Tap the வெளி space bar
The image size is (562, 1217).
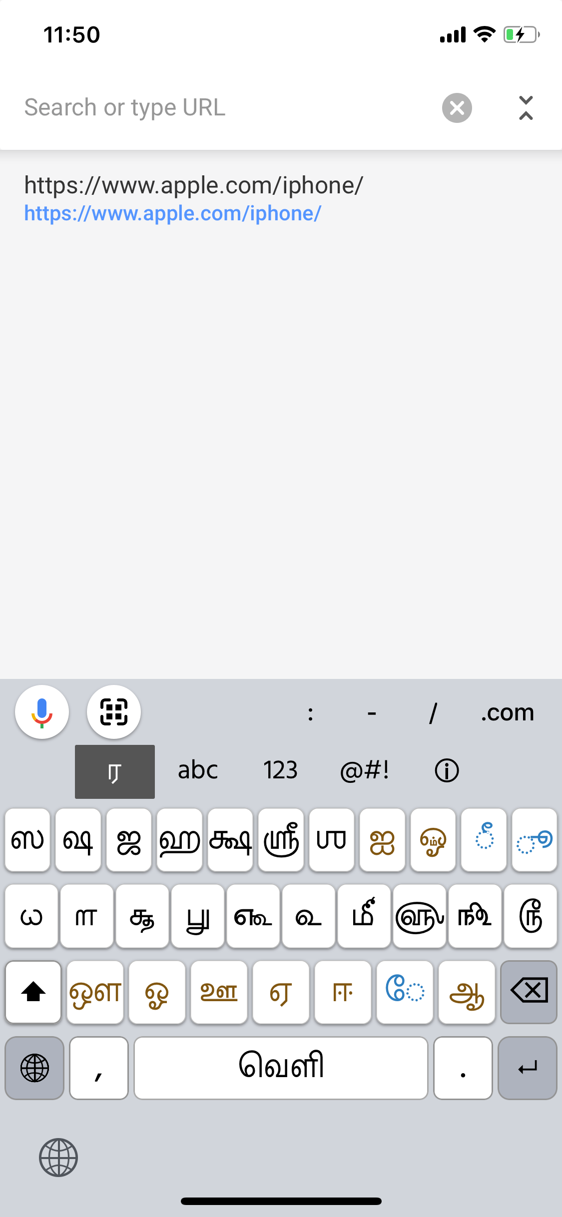click(281, 1068)
